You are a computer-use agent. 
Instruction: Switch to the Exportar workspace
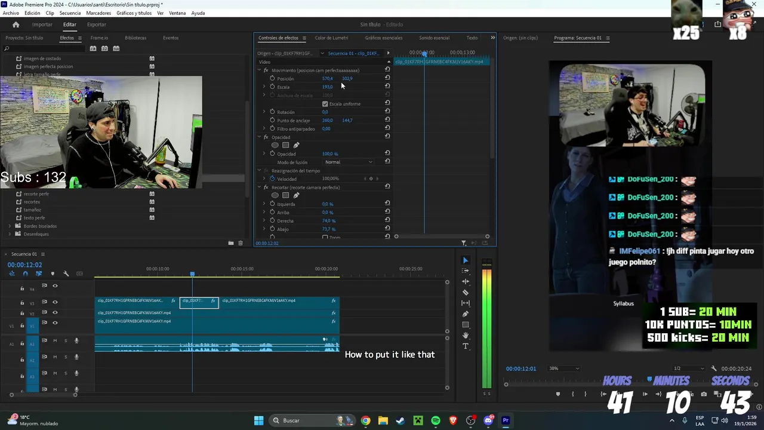point(97,24)
